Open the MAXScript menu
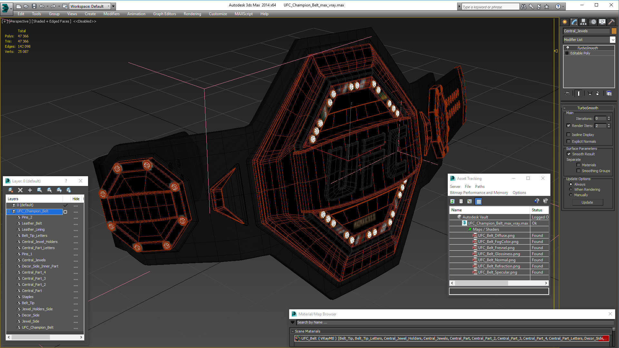This screenshot has width=619, height=348. (x=244, y=14)
